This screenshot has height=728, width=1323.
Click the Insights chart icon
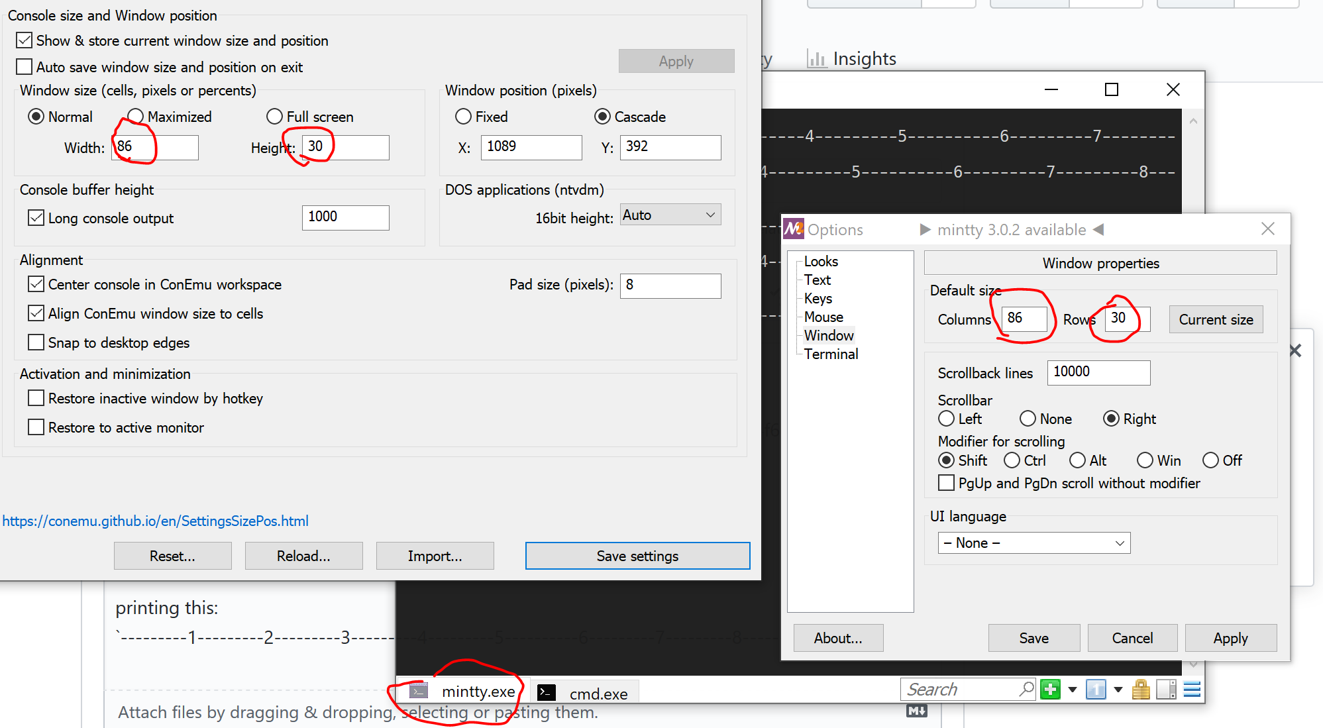pos(817,58)
